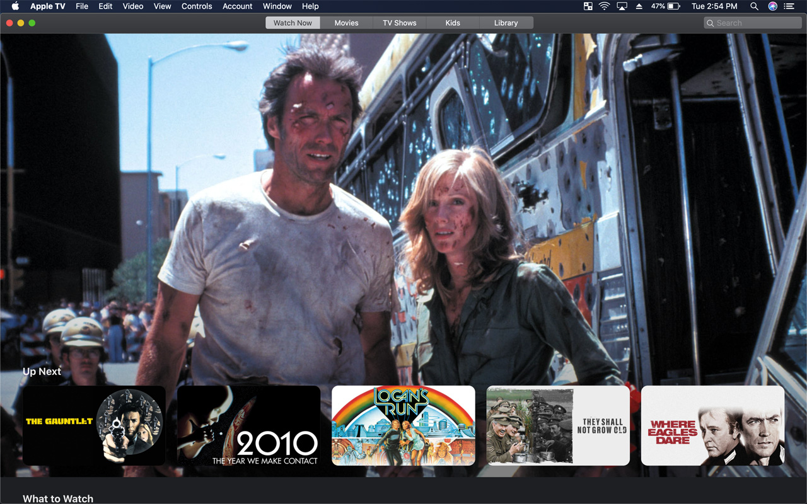Minimize the window with the yellow button
This screenshot has height=504, width=807.
coord(21,23)
